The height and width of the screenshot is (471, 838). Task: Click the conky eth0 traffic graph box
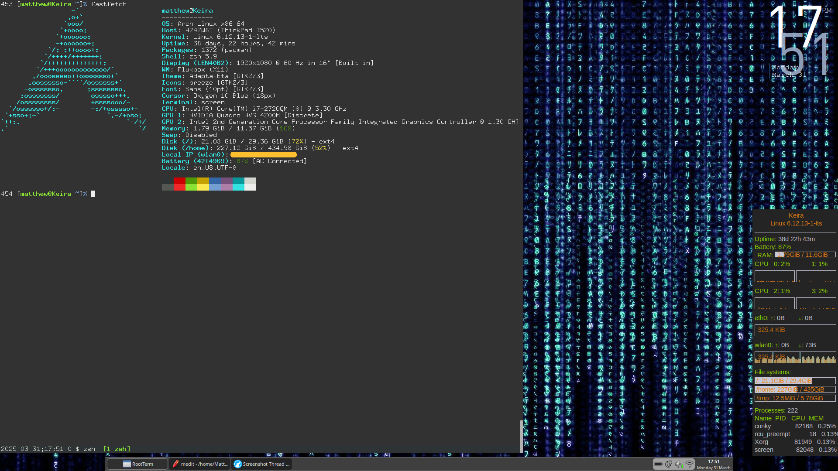coord(795,330)
